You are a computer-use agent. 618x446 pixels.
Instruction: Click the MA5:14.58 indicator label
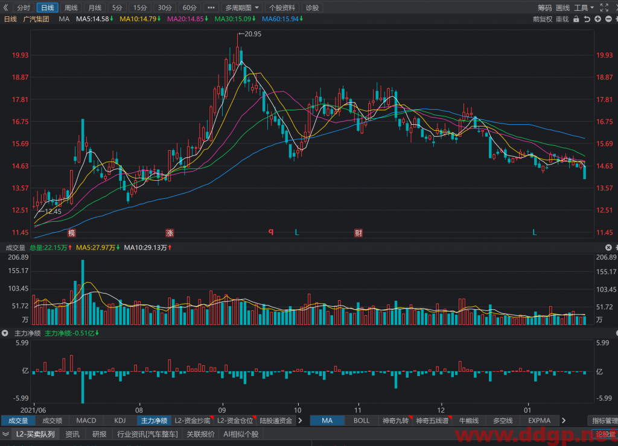pyautogui.click(x=95, y=19)
